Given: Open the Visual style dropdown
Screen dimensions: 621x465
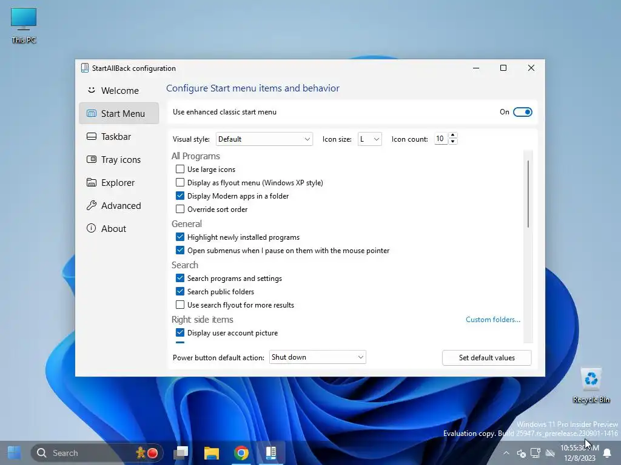Looking at the screenshot, I should (x=264, y=139).
